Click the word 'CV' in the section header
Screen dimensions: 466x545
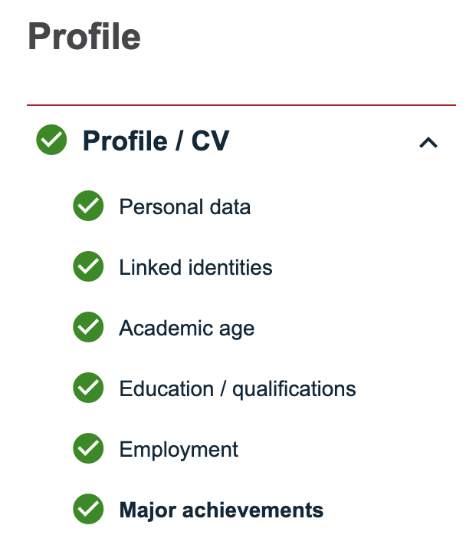coord(209,141)
